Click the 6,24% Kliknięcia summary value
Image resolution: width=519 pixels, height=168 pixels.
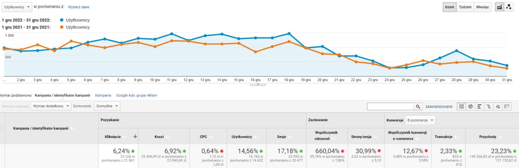point(121,151)
